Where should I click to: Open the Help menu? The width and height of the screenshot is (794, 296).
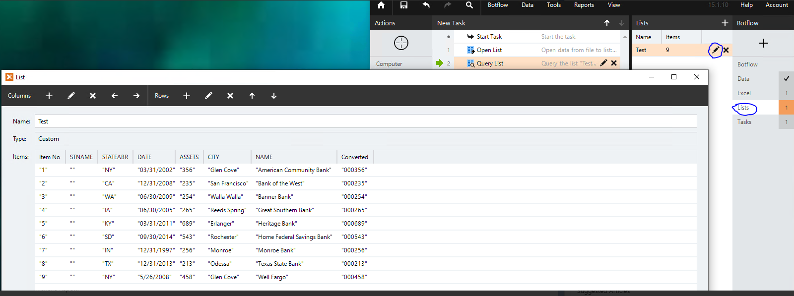(746, 5)
